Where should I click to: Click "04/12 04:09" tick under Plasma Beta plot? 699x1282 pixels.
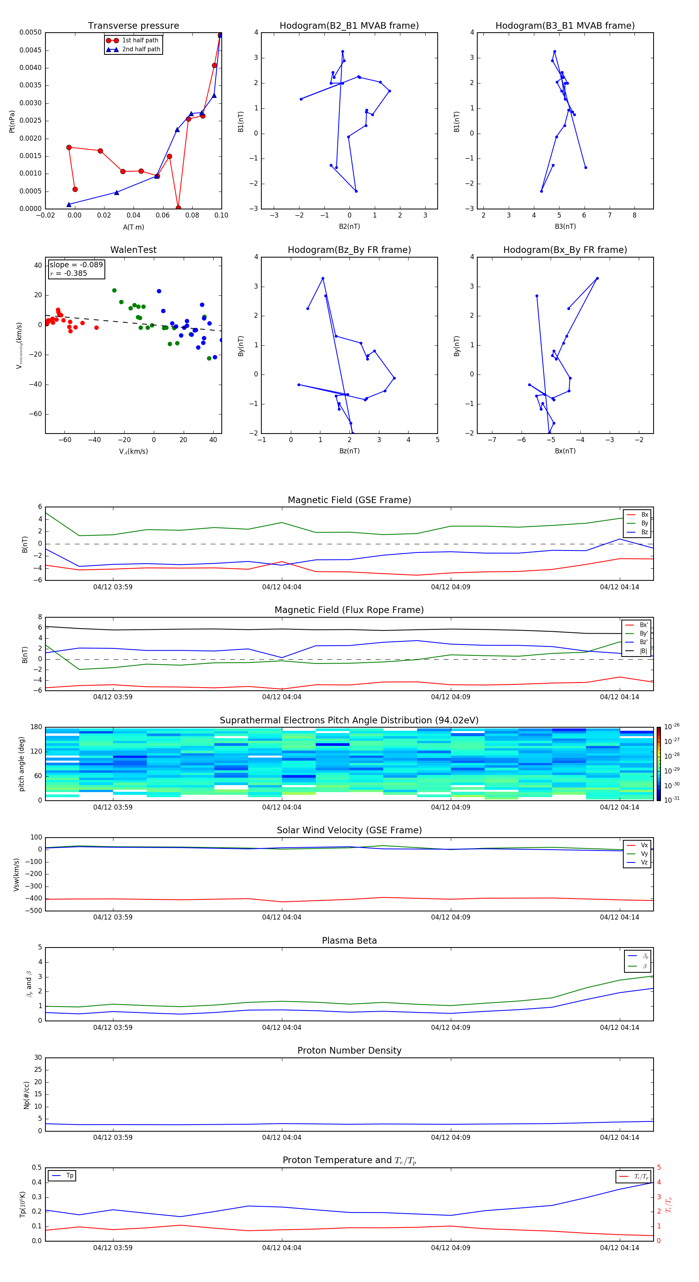(x=450, y=1028)
